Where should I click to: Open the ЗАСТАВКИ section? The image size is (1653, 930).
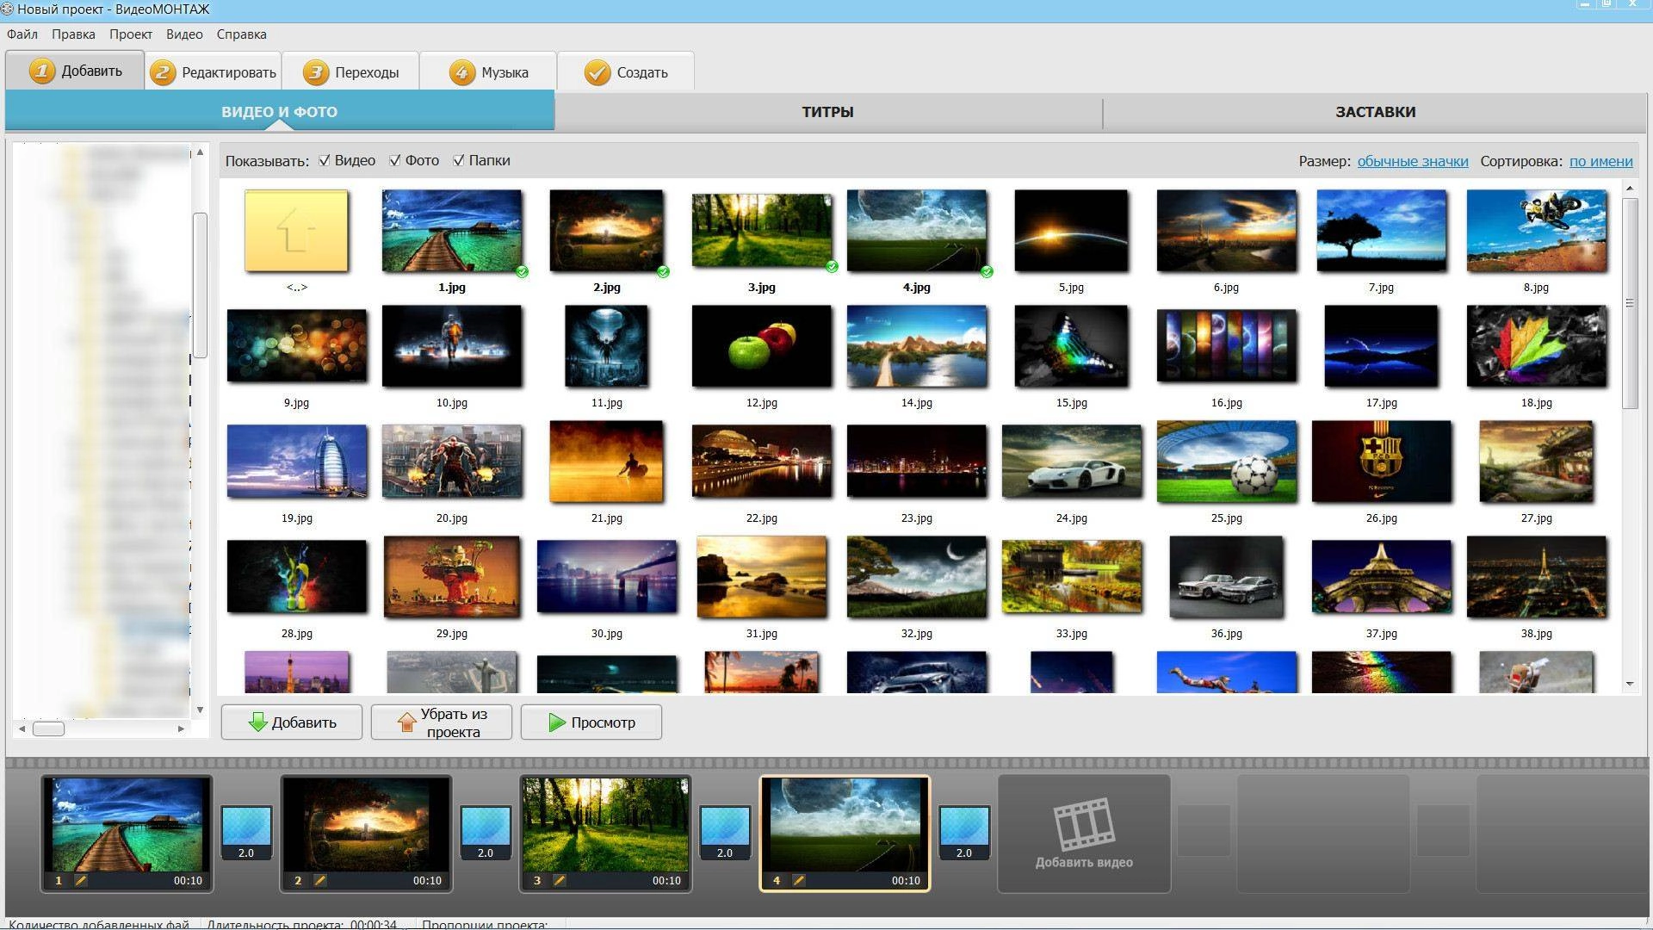(x=1375, y=112)
